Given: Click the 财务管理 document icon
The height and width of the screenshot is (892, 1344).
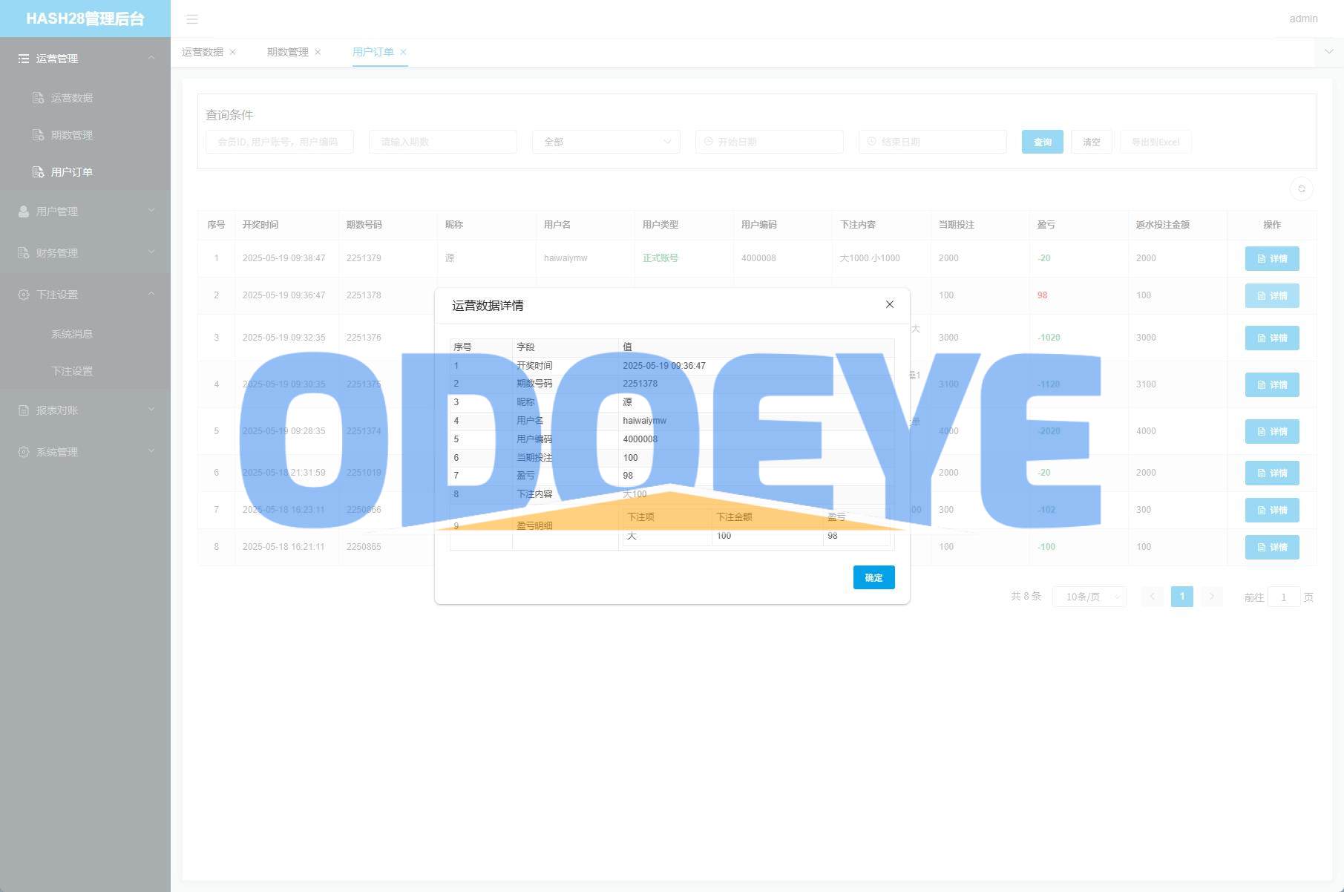Looking at the screenshot, I should pos(24,253).
